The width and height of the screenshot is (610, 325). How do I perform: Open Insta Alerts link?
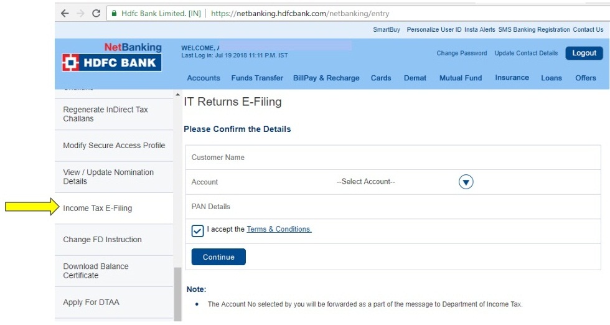click(x=480, y=30)
